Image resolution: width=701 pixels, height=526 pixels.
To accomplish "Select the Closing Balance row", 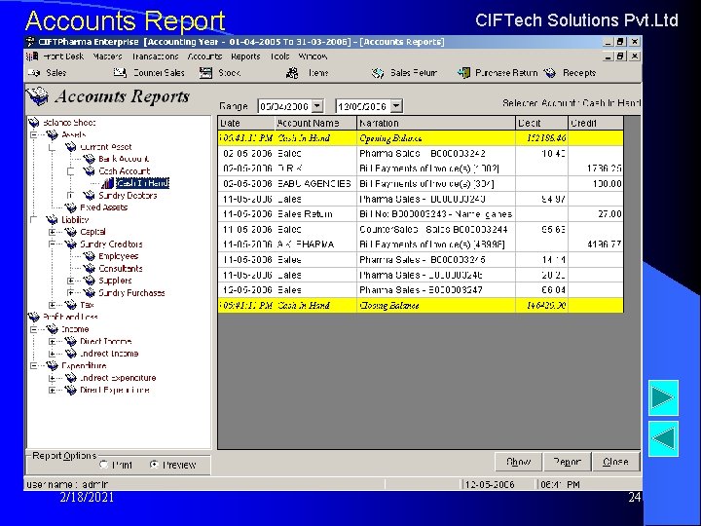I will [421, 306].
